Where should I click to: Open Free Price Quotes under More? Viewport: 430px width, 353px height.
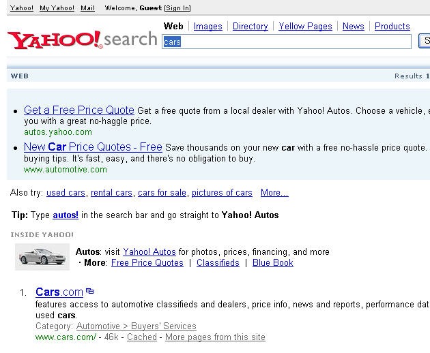click(147, 262)
